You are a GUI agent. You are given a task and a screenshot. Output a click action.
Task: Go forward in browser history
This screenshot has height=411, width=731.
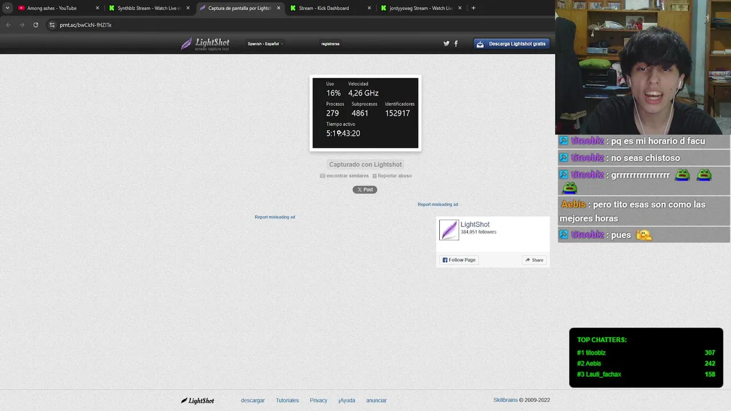(22, 25)
